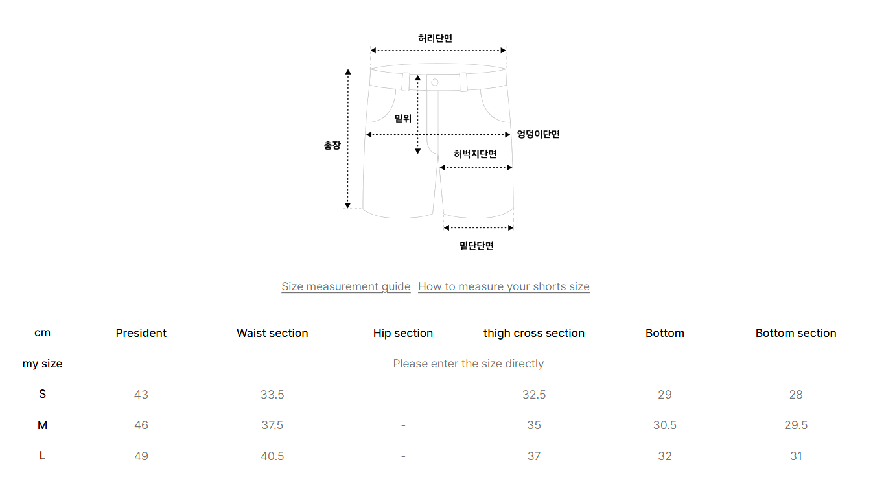
Task: Click the 밑단단면 hem label in diagram
Action: (477, 246)
